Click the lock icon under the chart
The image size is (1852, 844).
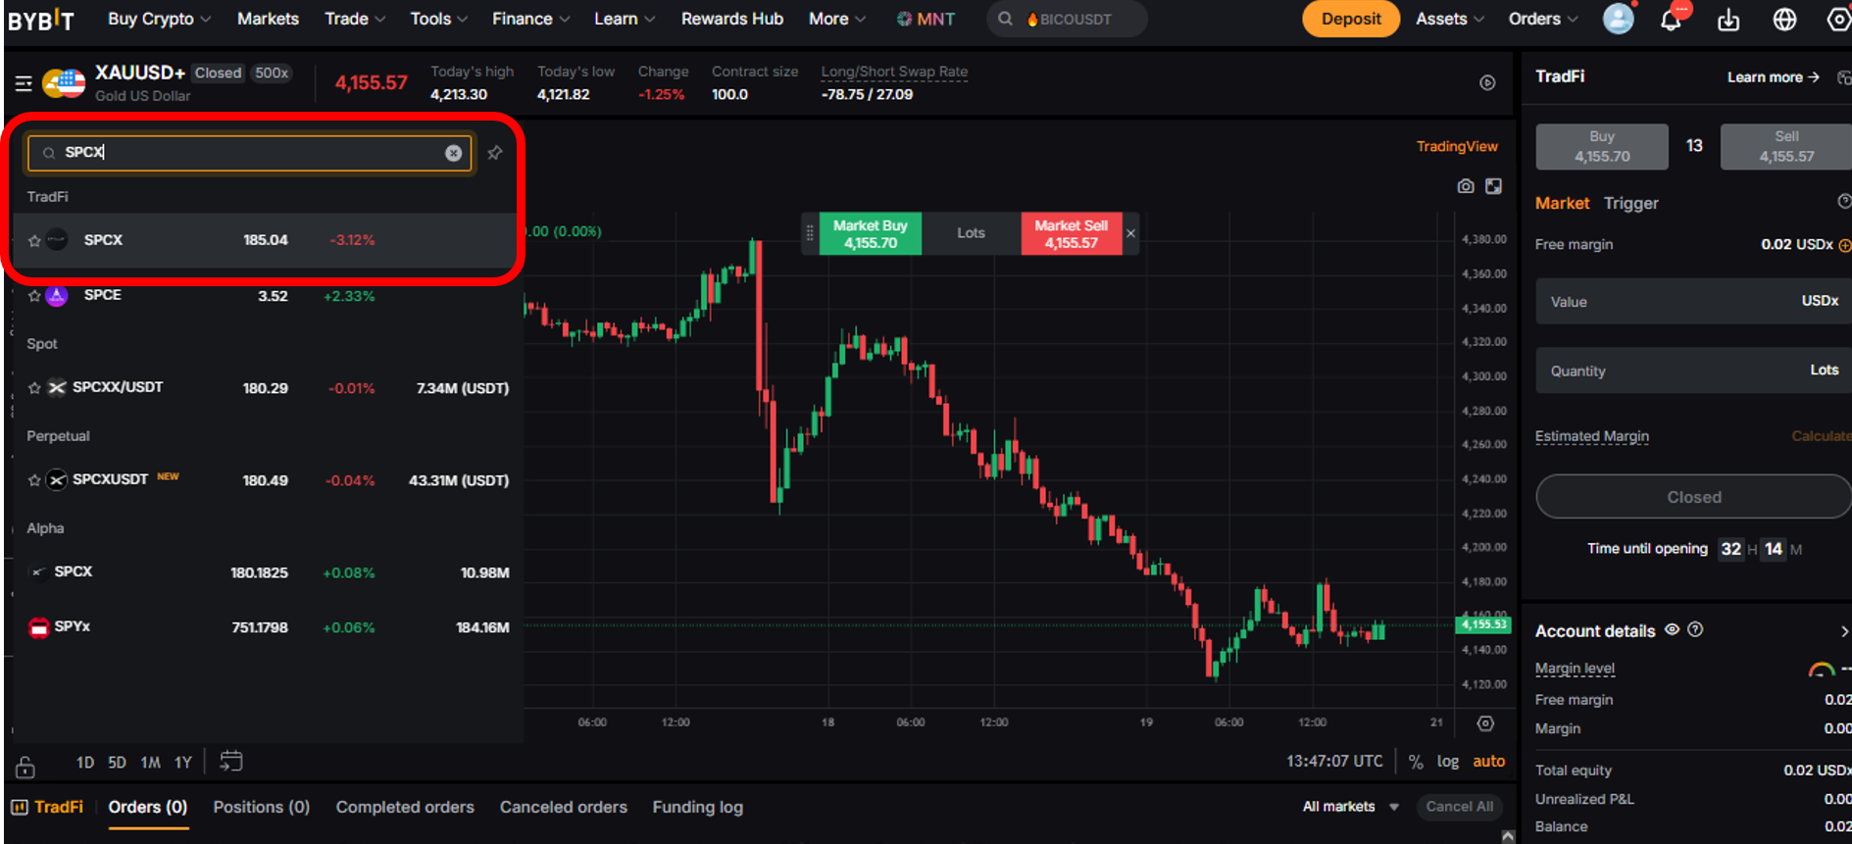(x=25, y=767)
